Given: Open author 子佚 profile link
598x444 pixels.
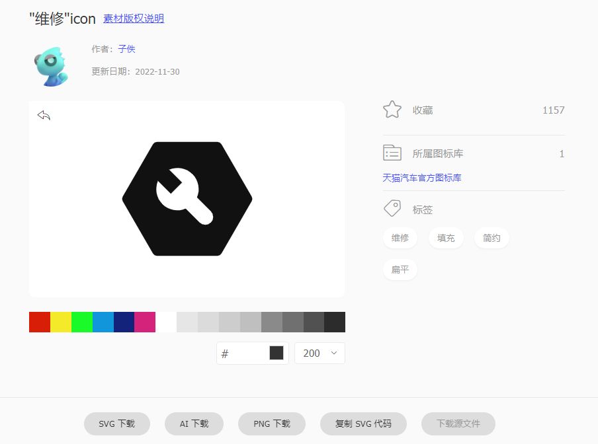Looking at the screenshot, I should (x=126, y=49).
